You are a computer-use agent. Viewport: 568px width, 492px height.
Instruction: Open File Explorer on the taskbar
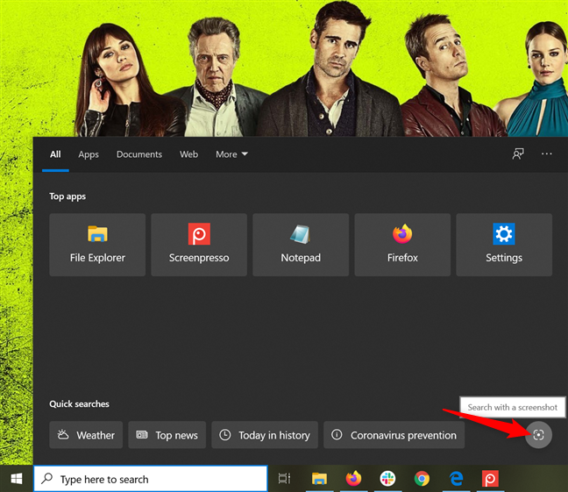(x=319, y=479)
